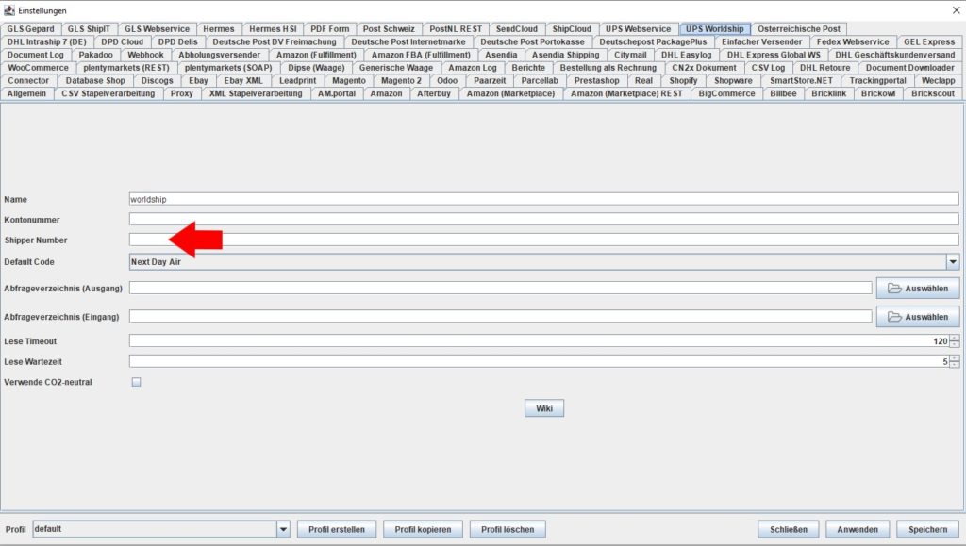
Task: Click the Profil erstellen button
Action: pos(337,529)
